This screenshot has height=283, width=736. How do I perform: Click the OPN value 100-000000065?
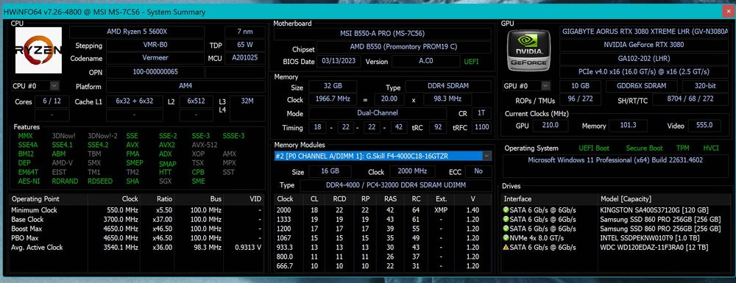coord(155,72)
